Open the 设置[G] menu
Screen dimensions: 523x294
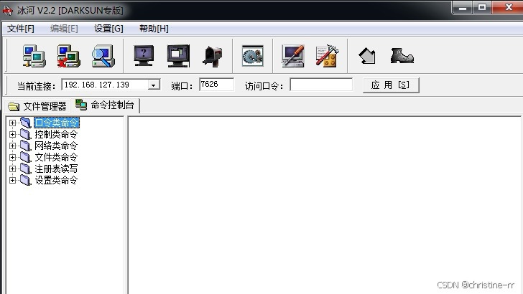pyautogui.click(x=108, y=29)
